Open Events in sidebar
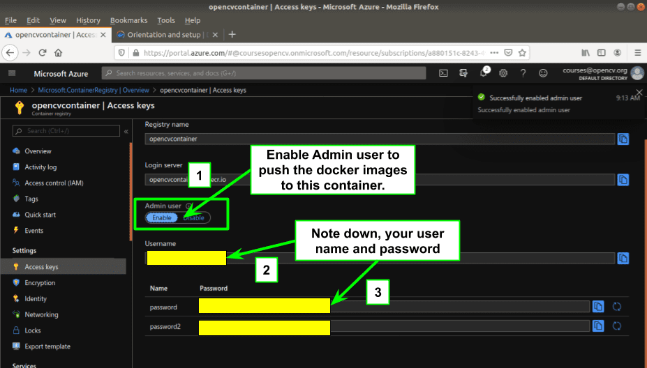 tap(34, 231)
